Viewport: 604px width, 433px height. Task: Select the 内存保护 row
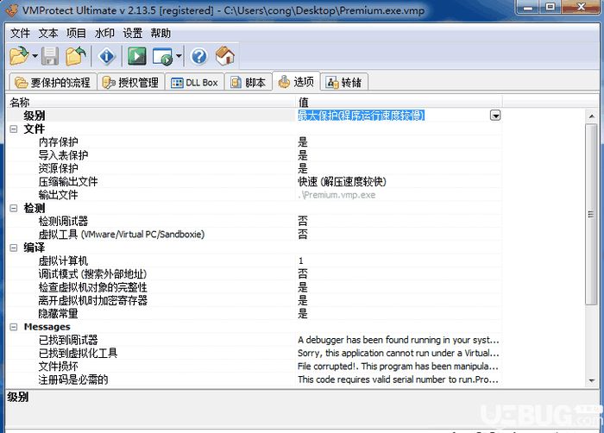tap(255, 142)
